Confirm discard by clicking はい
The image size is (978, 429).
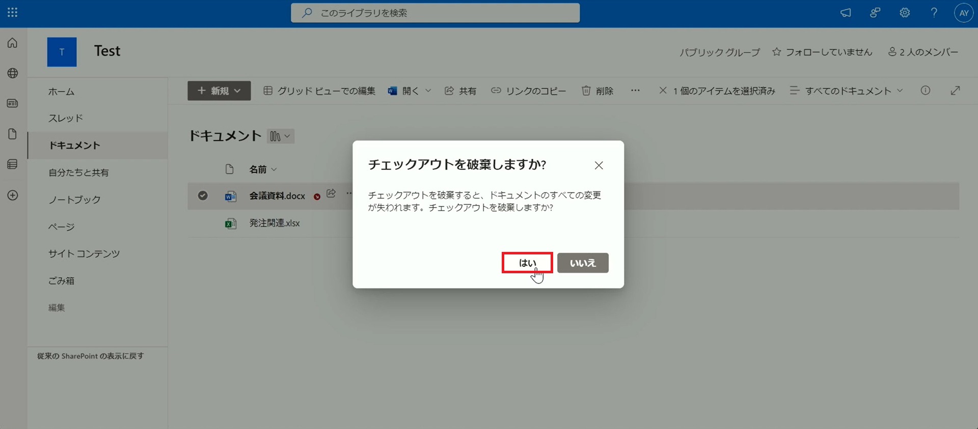click(x=527, y=263)
